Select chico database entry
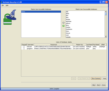The width and height of the screenshot is (109, 91). (85, 31)
